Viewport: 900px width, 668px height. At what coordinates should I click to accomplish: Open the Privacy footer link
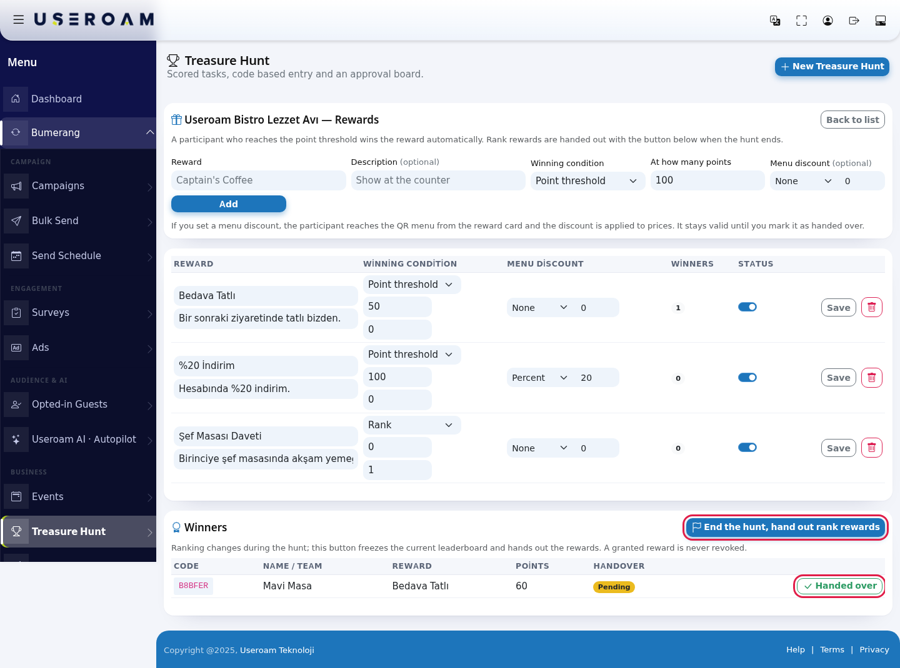pyautogui.click(x=874, y=650)
